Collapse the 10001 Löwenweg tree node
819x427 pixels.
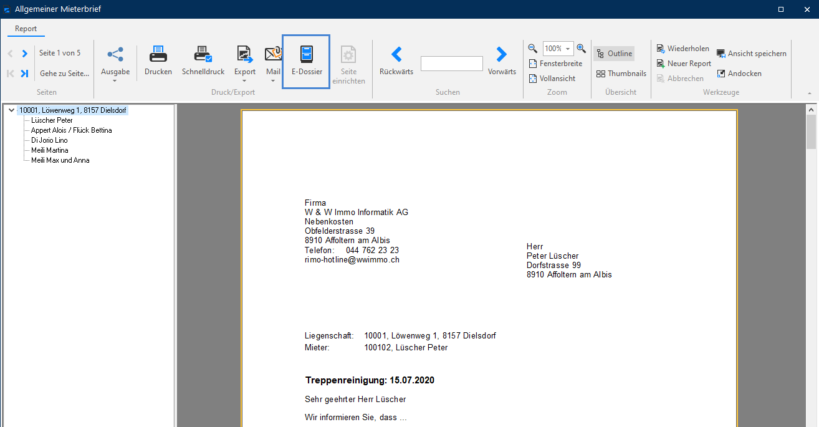pyautogui.click(x=12, y=110)
